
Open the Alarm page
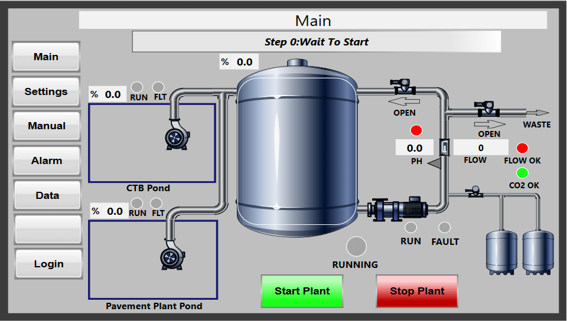point(46,160)
